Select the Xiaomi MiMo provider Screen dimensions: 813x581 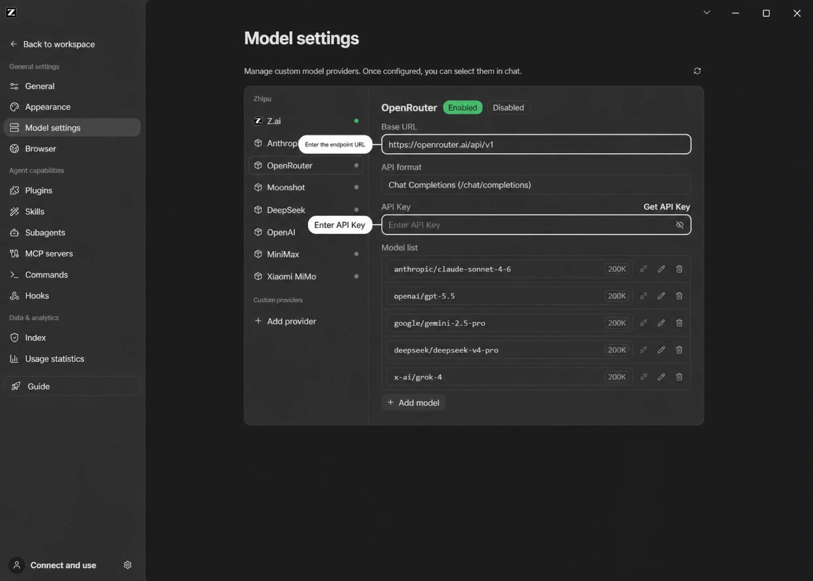[x=306, y=276]
